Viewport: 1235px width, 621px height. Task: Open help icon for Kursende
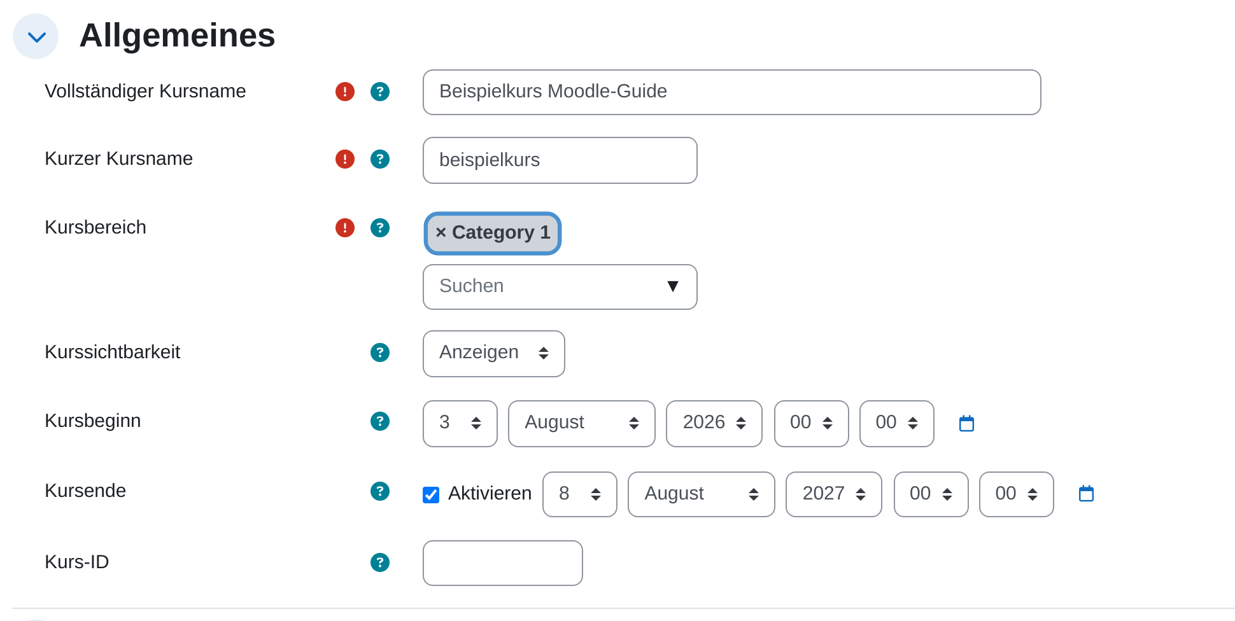[x=380, y=491]
